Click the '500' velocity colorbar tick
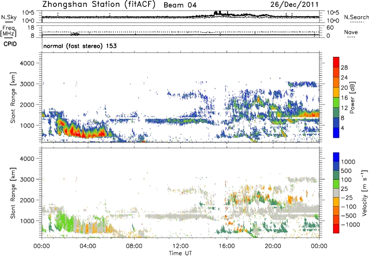 click(x=346, y=171)
